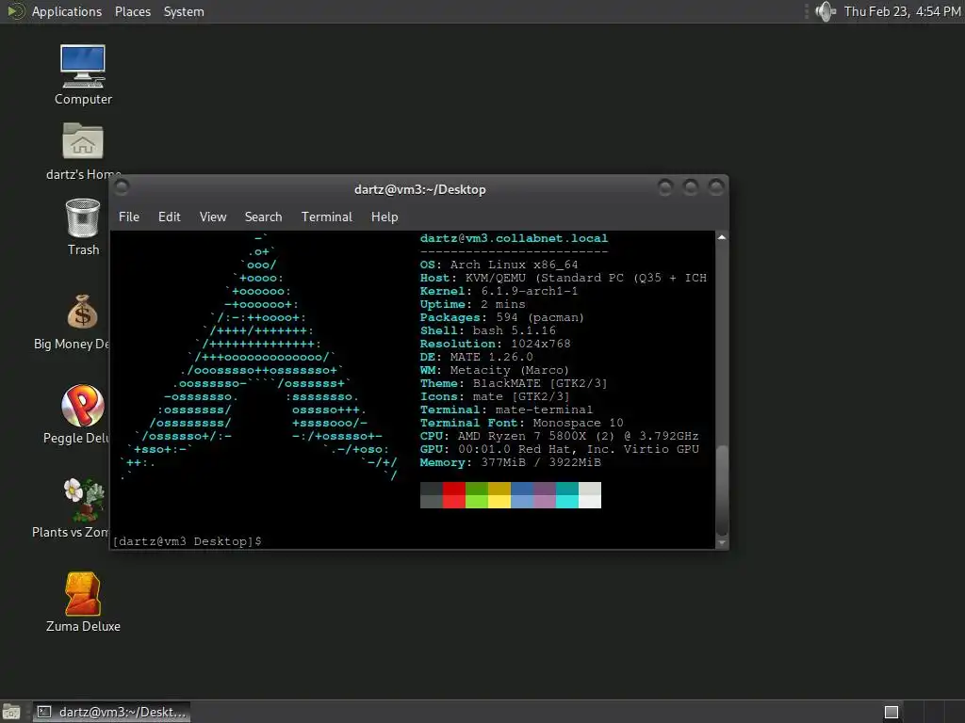The image size is (965, 723).
Task: Click the volume speaker icon in panel
Action: [x=825, y=11]
